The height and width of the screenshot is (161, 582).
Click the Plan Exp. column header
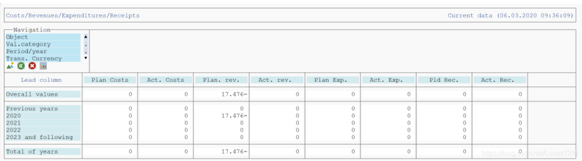(333, 80)
